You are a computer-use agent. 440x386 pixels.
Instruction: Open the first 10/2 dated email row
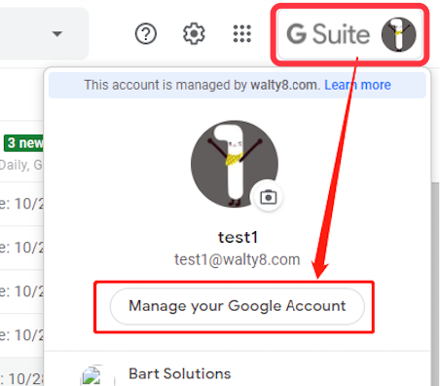pyautogui.click(x=21, y=204)
